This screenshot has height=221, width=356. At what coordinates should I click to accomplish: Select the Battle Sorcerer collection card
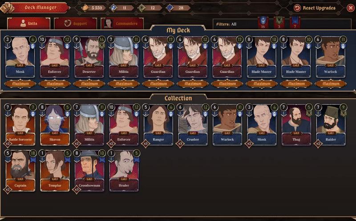(x=20, y=125)
